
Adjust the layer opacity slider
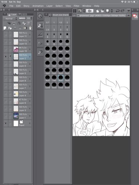pyautogui.click(x=22, y=18)
